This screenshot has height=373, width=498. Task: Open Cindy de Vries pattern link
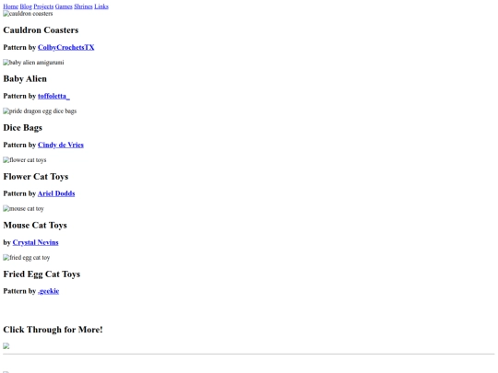(61, 145)
